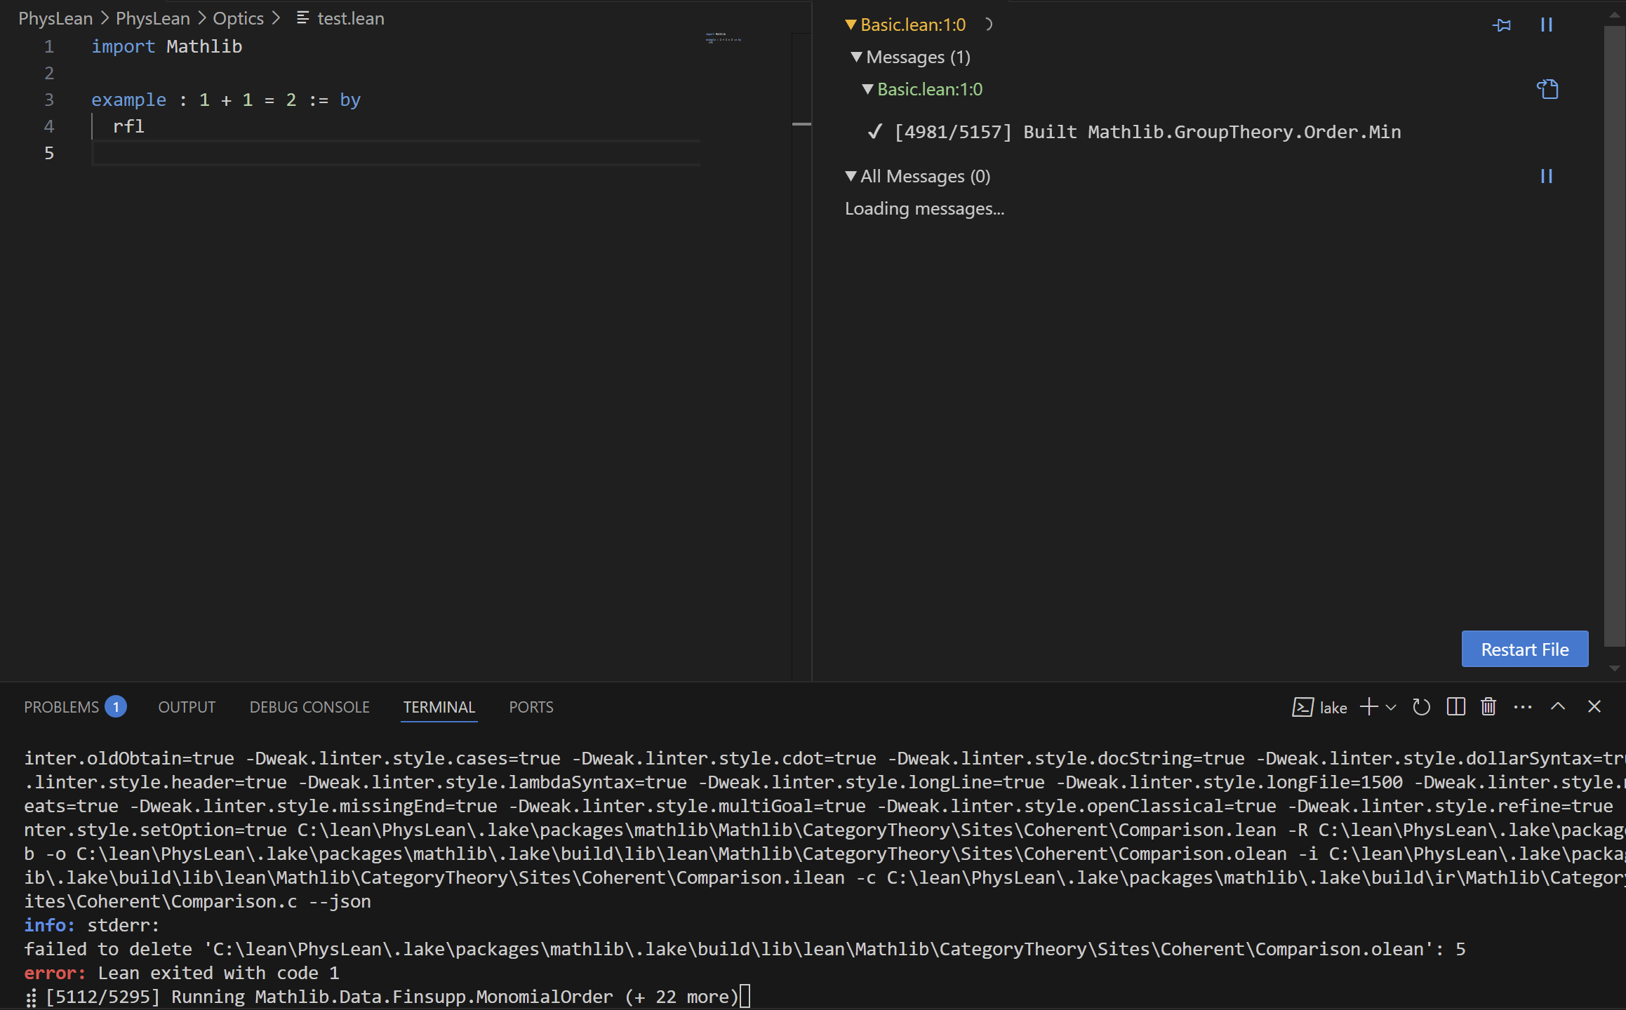
Task: Click the Restart File button
Action: (x=1524, y=649)
